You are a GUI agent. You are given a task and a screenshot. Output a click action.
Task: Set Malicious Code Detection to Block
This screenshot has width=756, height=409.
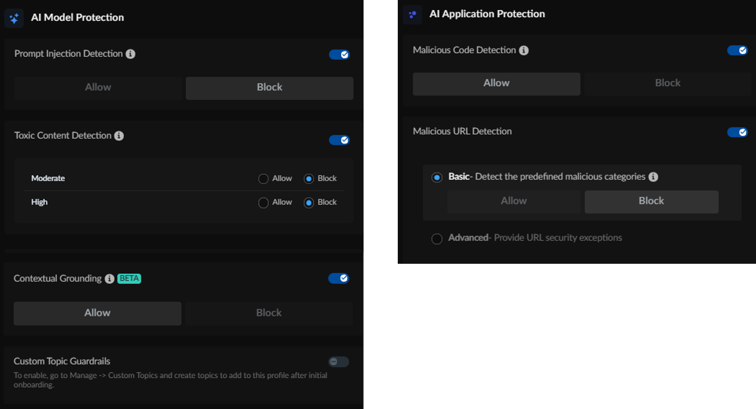click(667, 84)
